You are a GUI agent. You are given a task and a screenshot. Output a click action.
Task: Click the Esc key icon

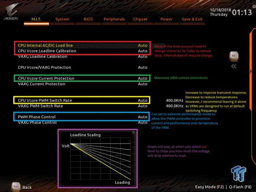click(16, 187)
